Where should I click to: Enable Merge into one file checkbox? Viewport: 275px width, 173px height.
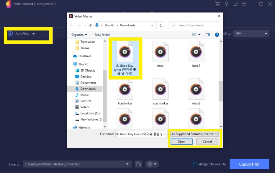tap(195, 164)
